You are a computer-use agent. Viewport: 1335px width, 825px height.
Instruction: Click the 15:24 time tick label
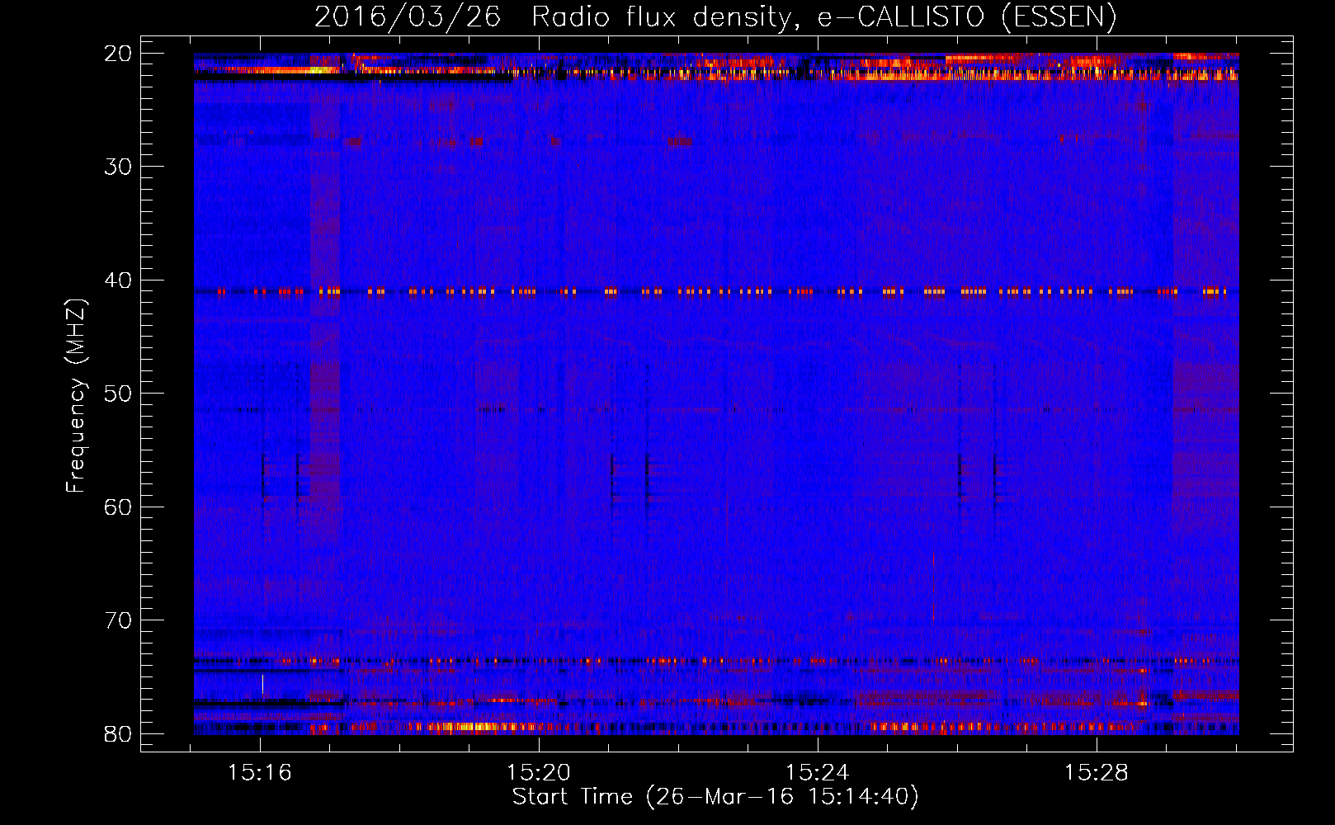click(818, 773)
